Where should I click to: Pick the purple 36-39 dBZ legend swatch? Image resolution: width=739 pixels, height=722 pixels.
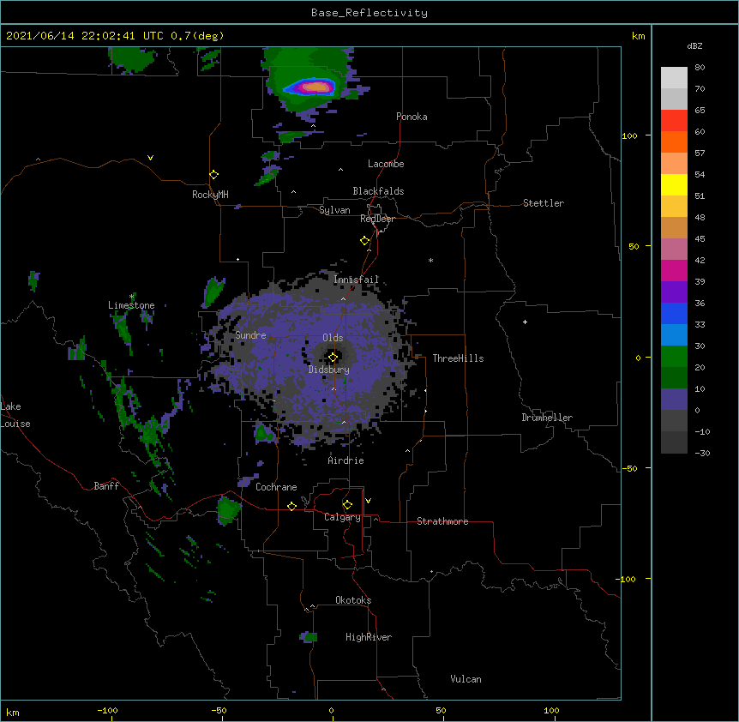674,292
